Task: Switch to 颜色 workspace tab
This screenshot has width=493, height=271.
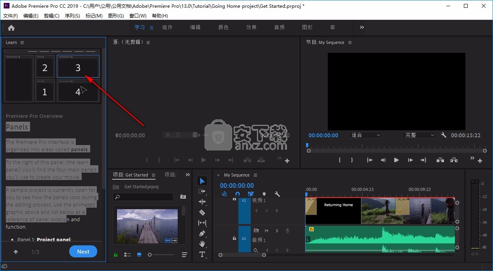Action: point(223,27)
